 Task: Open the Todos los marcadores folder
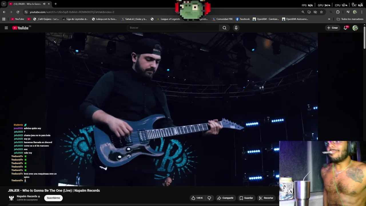click(350, 19)
